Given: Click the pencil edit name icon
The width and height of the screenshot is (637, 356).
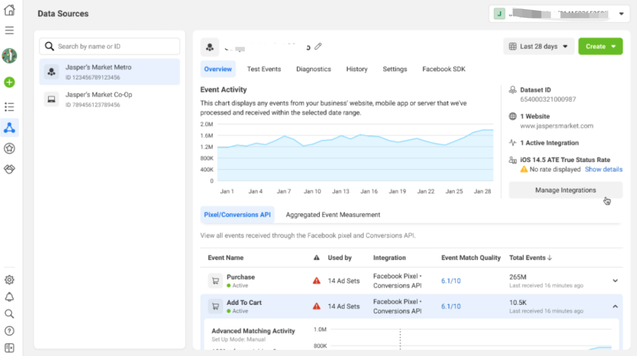Looking at the screenshot, I should pyautogui.click(x=318, y=46).
